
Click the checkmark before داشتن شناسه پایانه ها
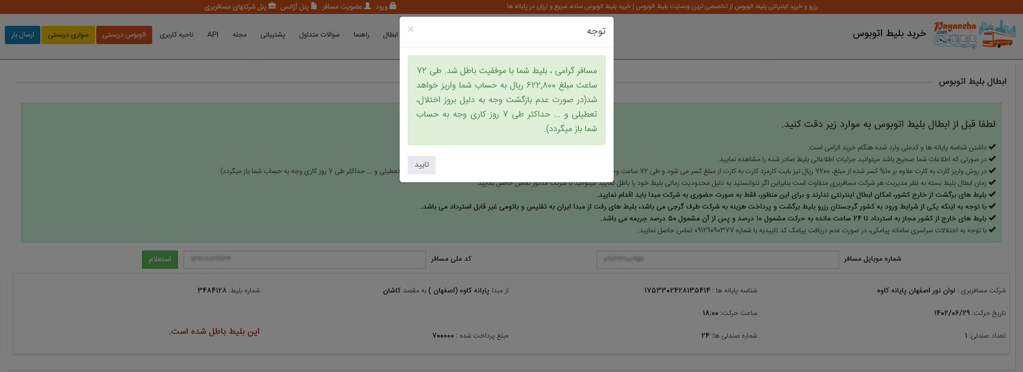pos(992,147)
